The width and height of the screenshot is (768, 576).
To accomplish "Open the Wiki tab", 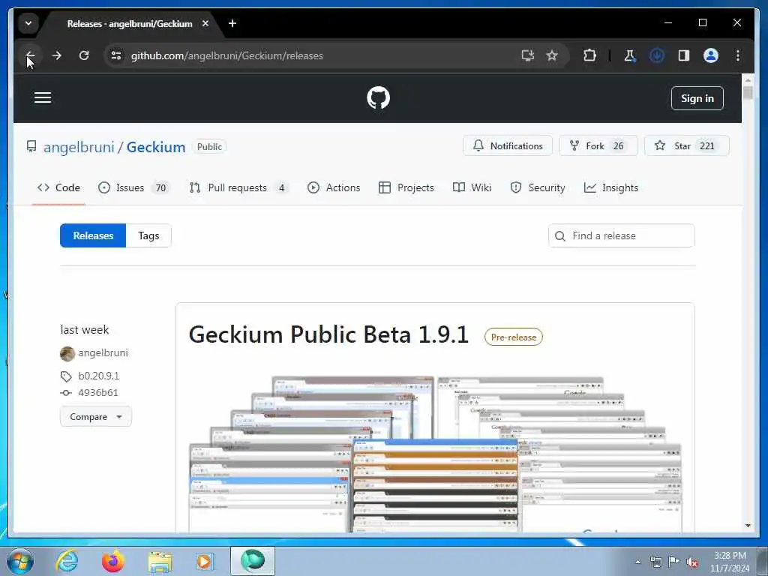I will 472,187.
